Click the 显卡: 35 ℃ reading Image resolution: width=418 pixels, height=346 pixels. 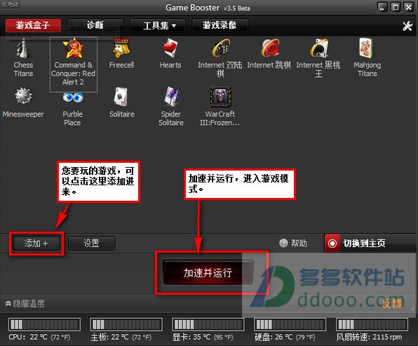coord(203,337)
